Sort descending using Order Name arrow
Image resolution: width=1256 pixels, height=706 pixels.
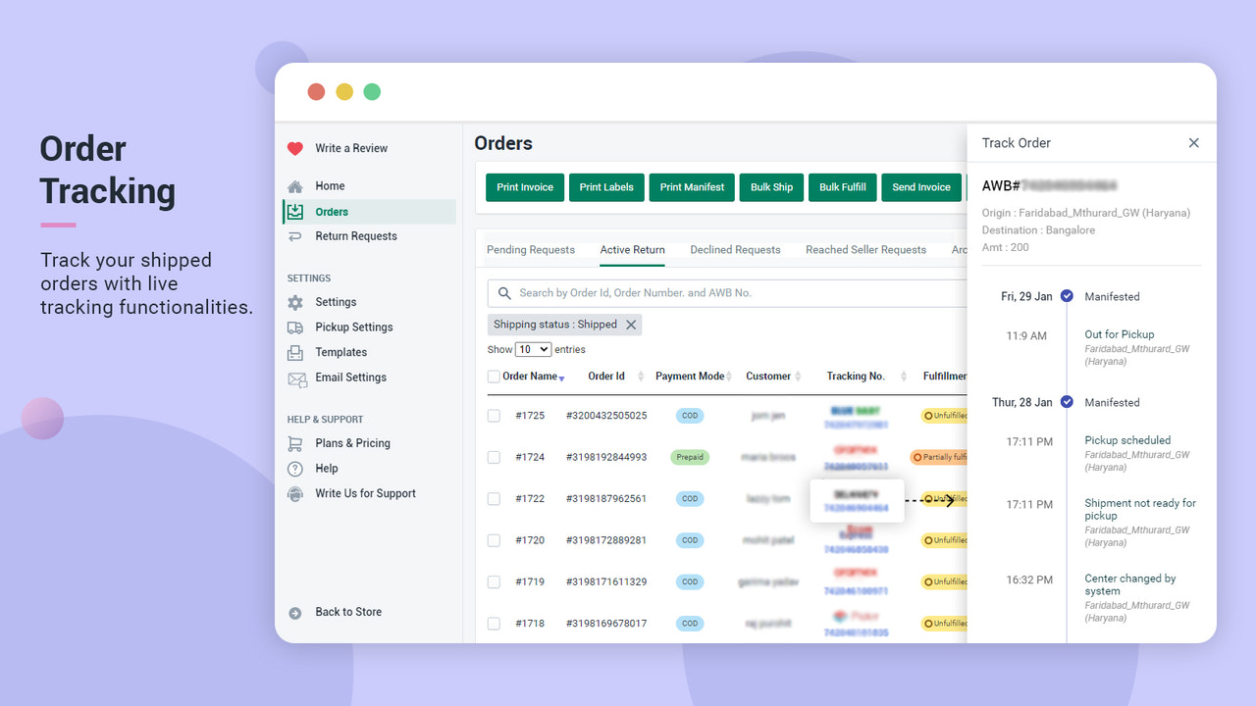pyautogui.click(x=562, y=378)
